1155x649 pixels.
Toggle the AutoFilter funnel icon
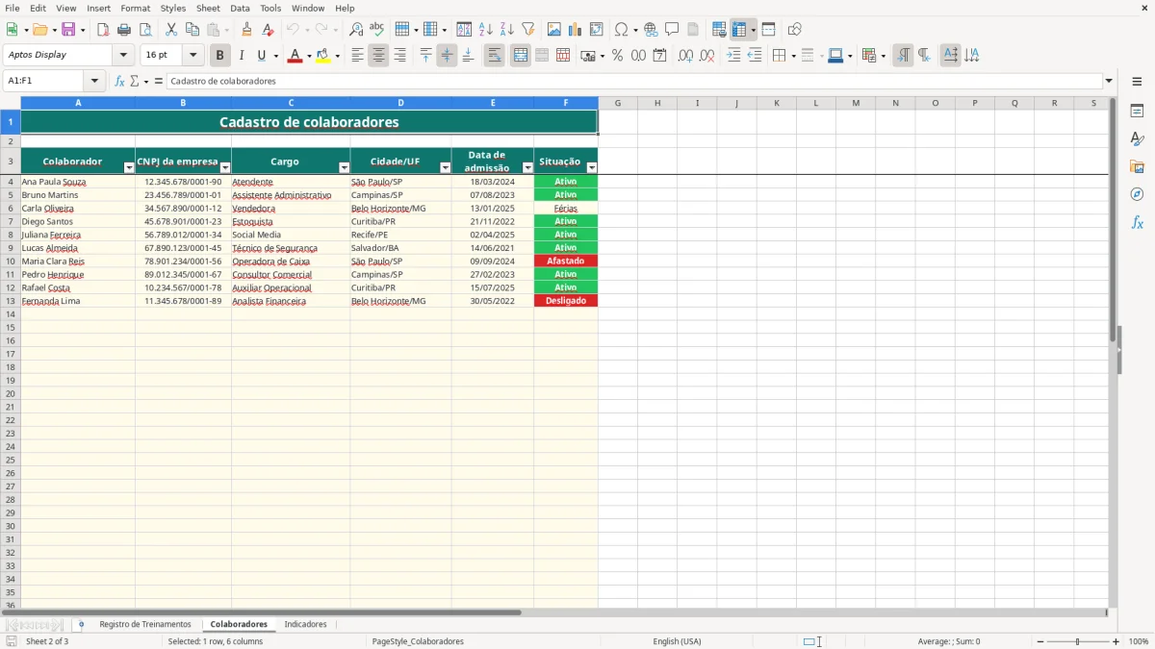click(x=527, y=30)
